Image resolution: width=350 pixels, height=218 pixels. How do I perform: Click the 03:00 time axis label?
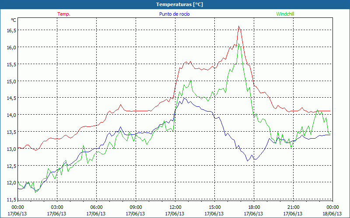pos(57,208)
